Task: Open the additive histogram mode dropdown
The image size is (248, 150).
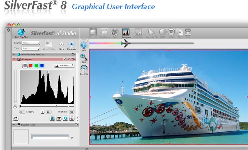Action: click(64, 65)
